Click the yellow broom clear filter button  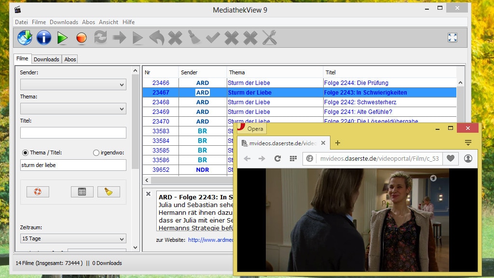[109, 192]
